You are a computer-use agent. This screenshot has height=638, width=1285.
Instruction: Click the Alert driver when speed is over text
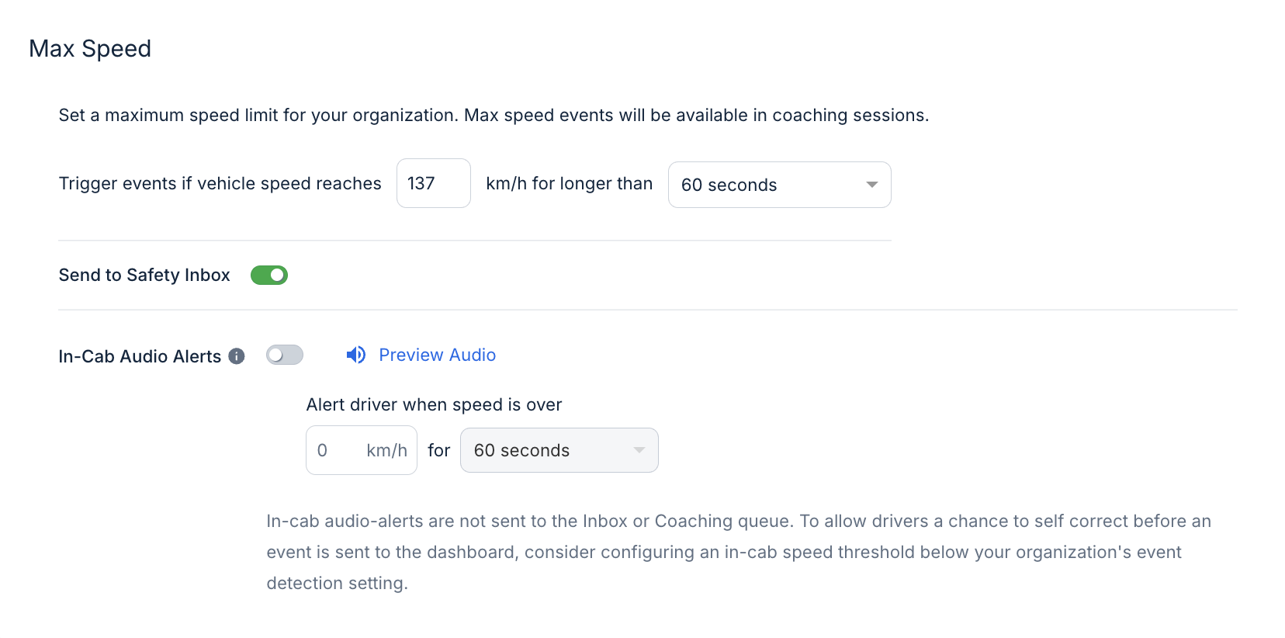[435, 404]
